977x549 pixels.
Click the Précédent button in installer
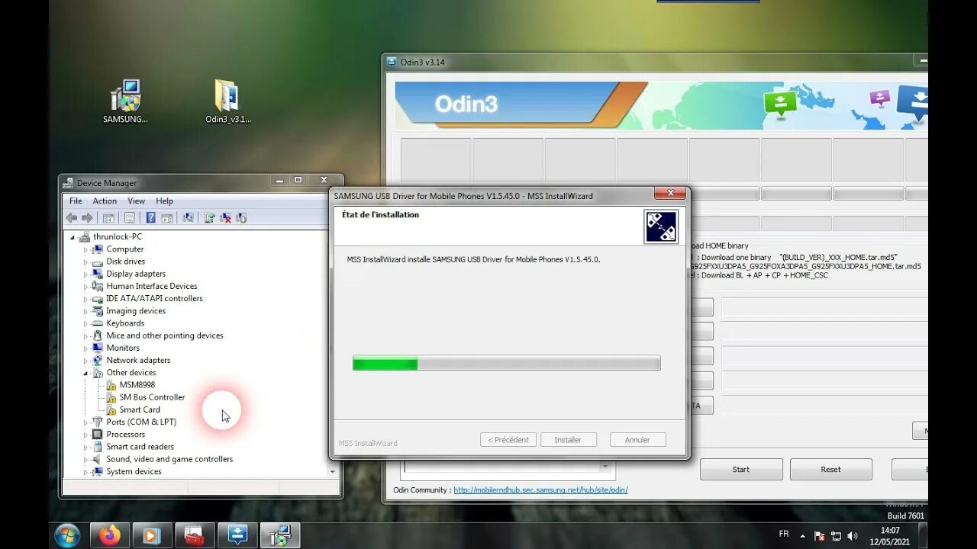pyautogui.click(x=508, y=440)
